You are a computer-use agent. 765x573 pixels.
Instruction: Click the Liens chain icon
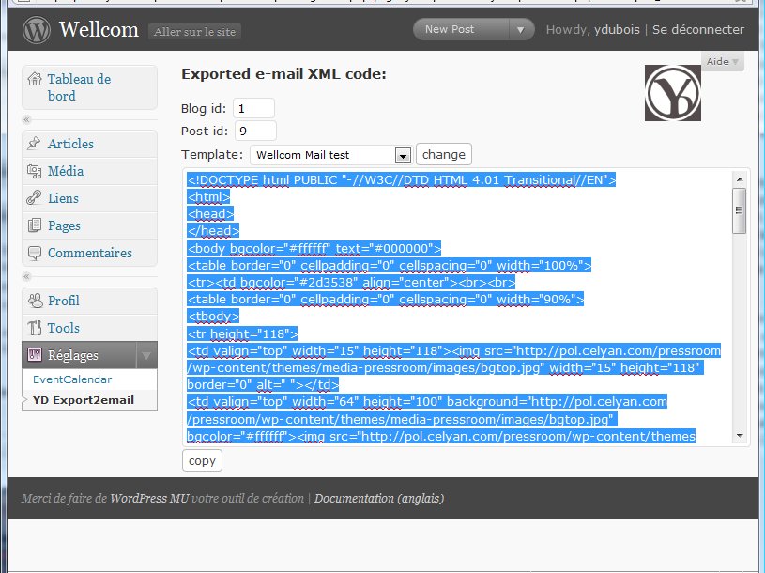coord(34,197)
